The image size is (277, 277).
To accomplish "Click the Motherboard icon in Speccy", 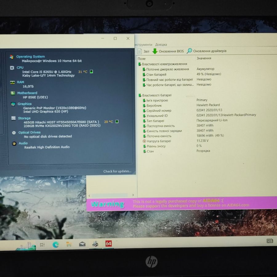I will (13, 93).
